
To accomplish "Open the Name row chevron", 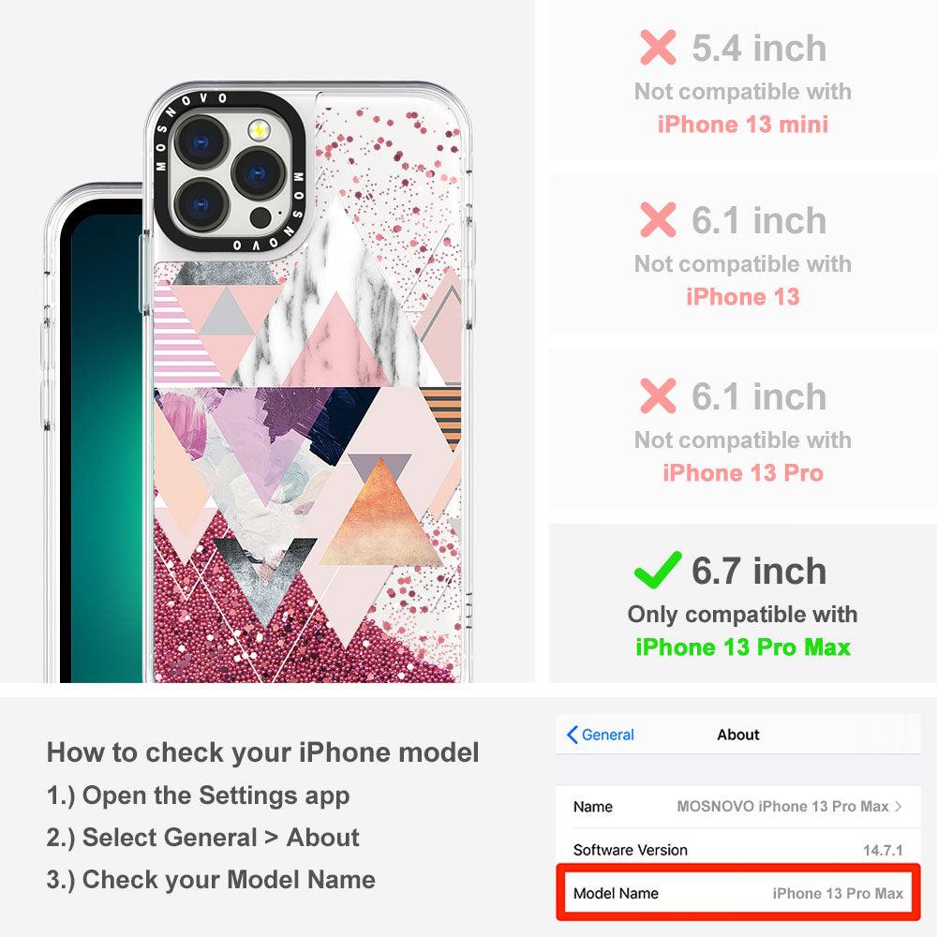I will click(899, 806).
